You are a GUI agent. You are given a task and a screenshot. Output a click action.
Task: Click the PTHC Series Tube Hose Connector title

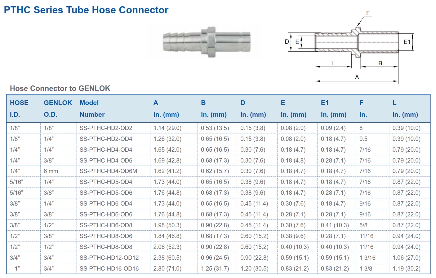[86, 10]
